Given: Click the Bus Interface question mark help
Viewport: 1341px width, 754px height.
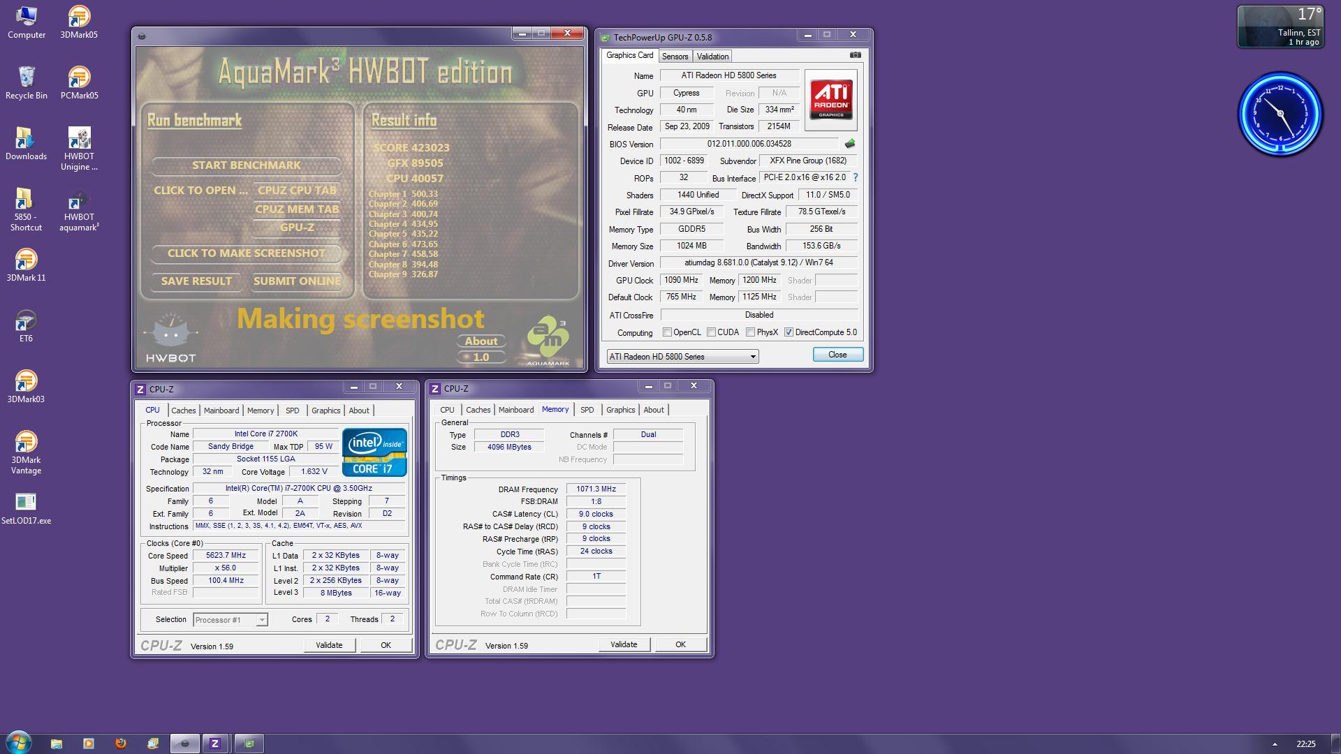Looking at the screenshot, I should click(855, 177).
